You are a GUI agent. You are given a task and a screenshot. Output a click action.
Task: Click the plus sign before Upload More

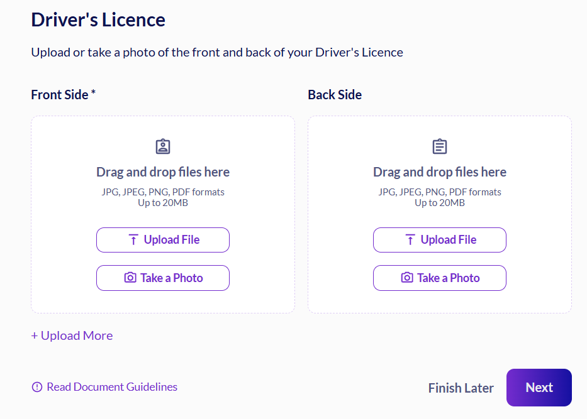point(35,335)
